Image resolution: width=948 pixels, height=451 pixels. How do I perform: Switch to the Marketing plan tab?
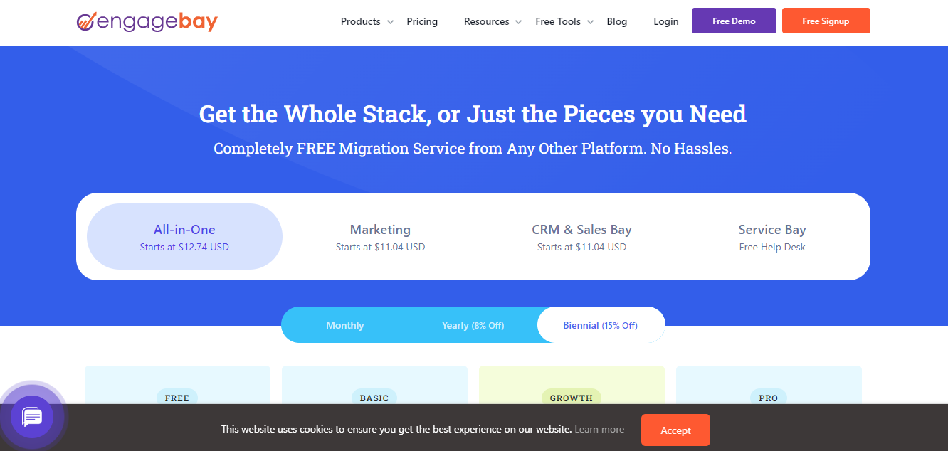tap(380, 237)
